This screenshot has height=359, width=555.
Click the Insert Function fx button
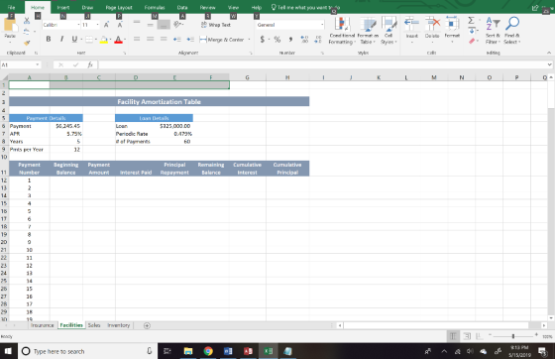(90, 64)
